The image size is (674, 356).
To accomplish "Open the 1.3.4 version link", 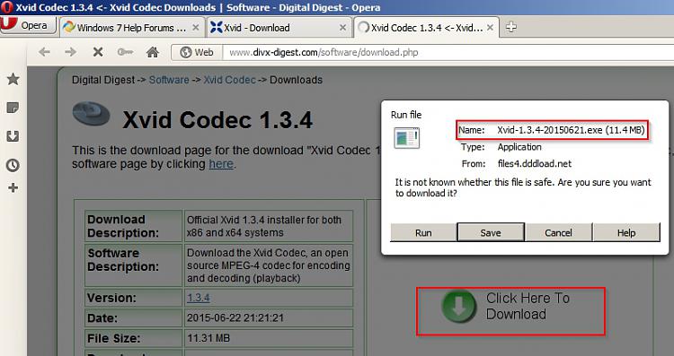I will [x=199, y=298].
